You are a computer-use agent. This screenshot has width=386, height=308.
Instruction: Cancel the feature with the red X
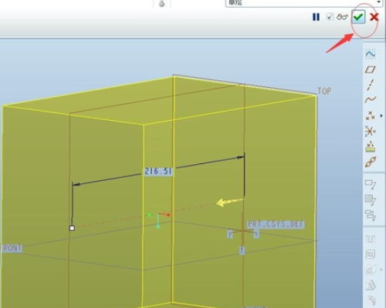[374, 17]
